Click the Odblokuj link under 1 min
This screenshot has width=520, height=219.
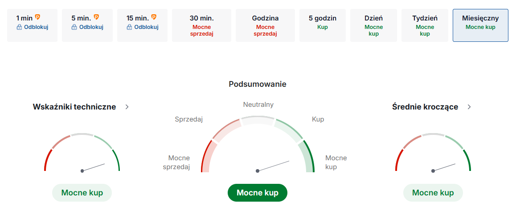[36, 27]
